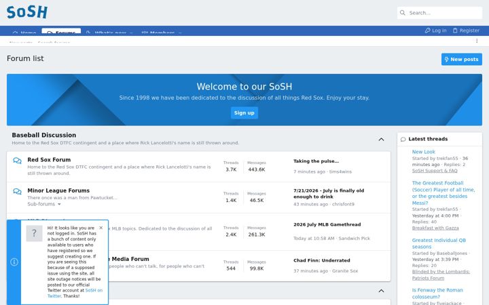
Task: Open user Sandwich Pick profile
Action: (x=354, y=239)
